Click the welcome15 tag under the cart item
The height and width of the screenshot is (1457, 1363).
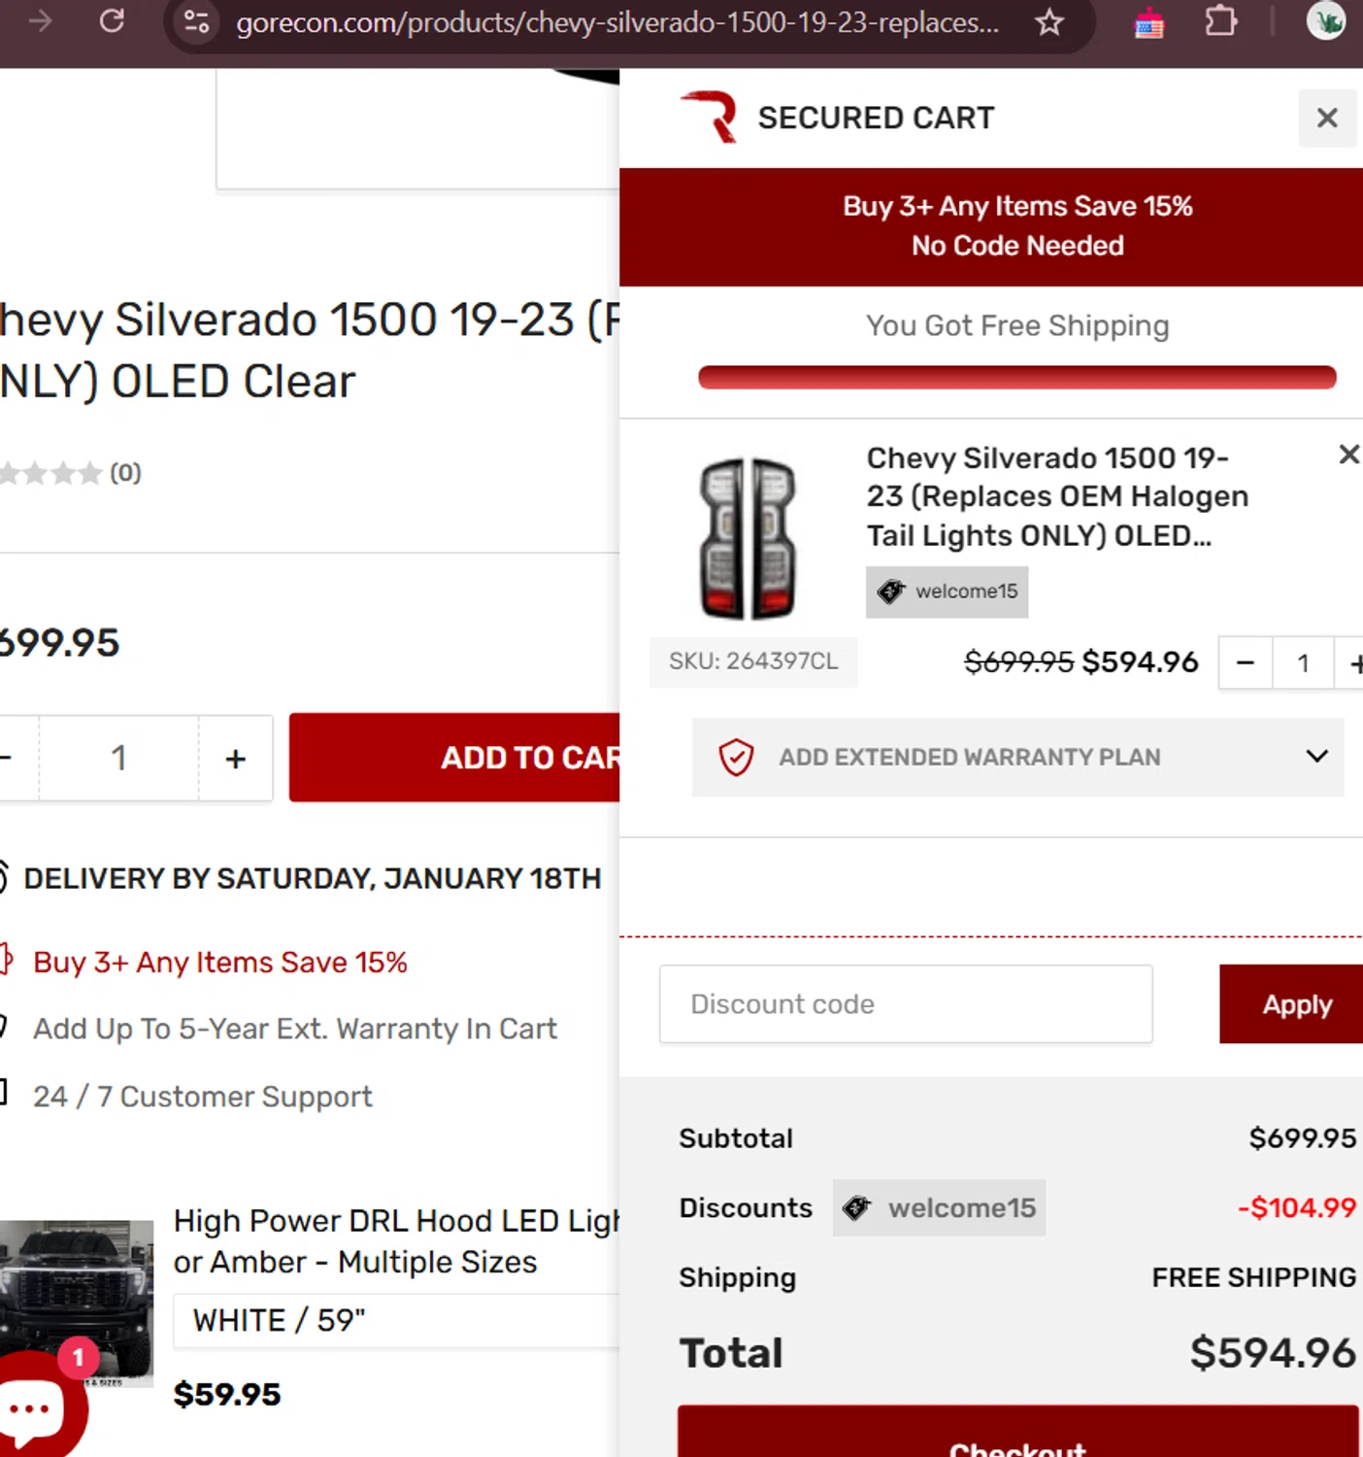coord(947,592)
